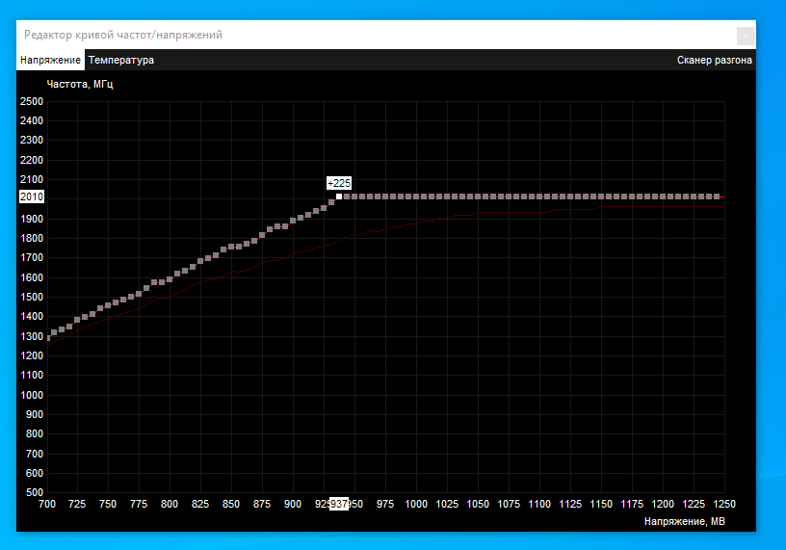Select the flat-line curve point at 1200 mV
The width and height of the screenshot is (786, 550).
point(663,196)
